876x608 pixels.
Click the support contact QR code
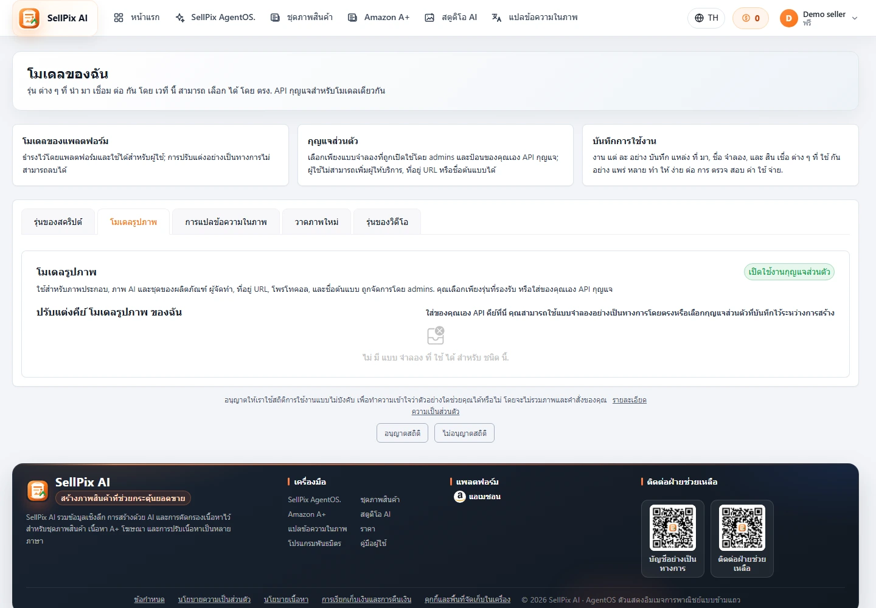coord(742,528)
